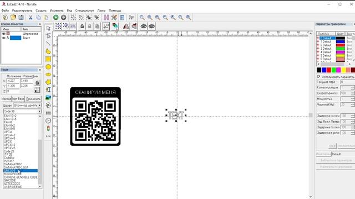355x199 pixels.
Task: Toggle pen 0 Default enable marker
Action: coord(318,38)
